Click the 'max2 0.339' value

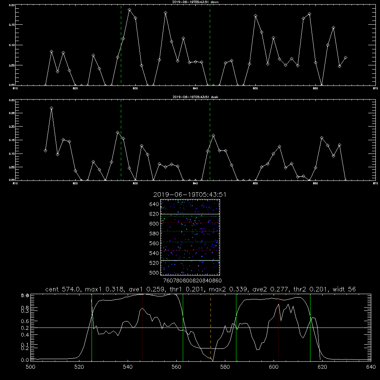tap(228, 289)
